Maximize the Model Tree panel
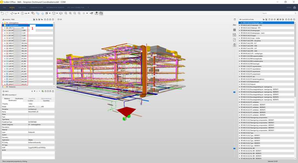Image resolution: width=298 pixels, height=163 pixels. pyautogui.click(x=53, y=19)
